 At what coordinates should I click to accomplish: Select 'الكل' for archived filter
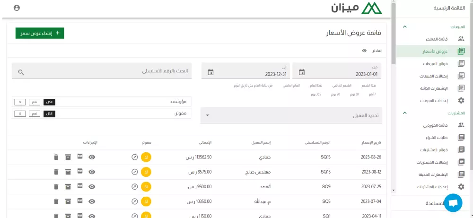point(50,102)
